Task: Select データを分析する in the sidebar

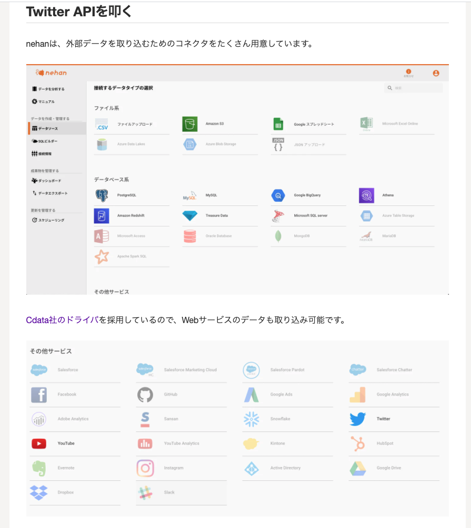Action: pyautogui.click(x=48, y=89)
